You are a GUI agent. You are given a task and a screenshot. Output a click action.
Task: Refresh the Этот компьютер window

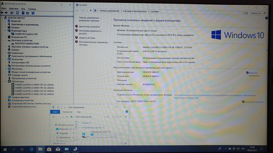click(108, 117)
